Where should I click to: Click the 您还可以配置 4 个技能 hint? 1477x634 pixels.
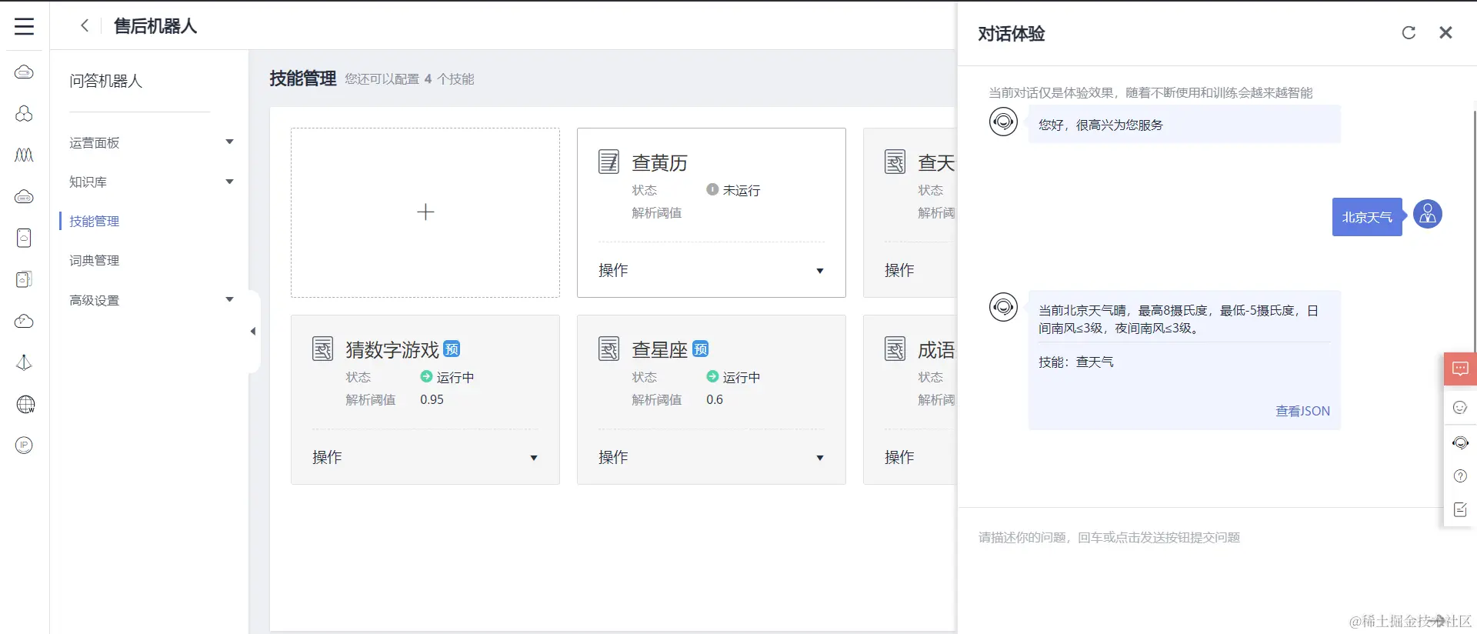[x=409, y=78]
